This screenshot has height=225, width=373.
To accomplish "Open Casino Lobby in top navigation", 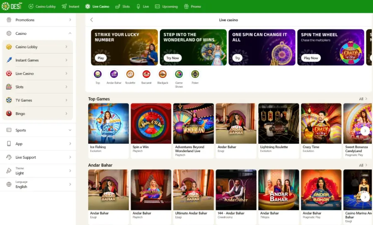I will [42, 6].
